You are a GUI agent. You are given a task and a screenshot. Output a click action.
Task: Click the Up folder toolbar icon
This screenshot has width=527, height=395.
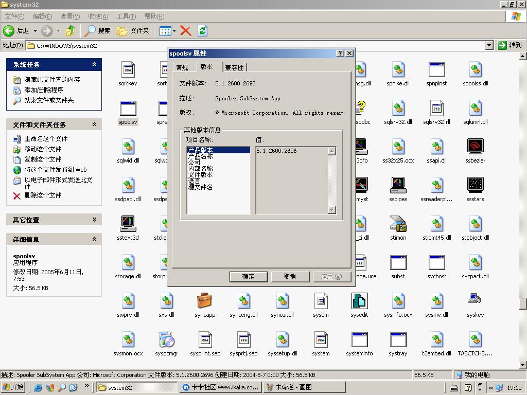point(71,31)
